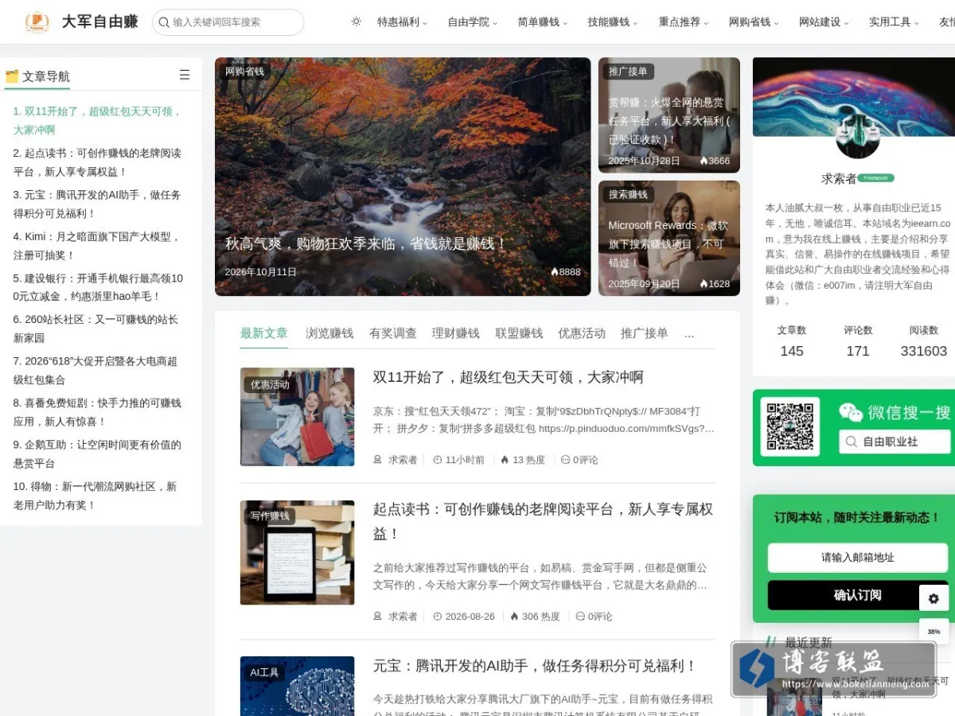955x716 pixels.
Task: Click the 推广接单 tag on top card
Action: point(628,72)
